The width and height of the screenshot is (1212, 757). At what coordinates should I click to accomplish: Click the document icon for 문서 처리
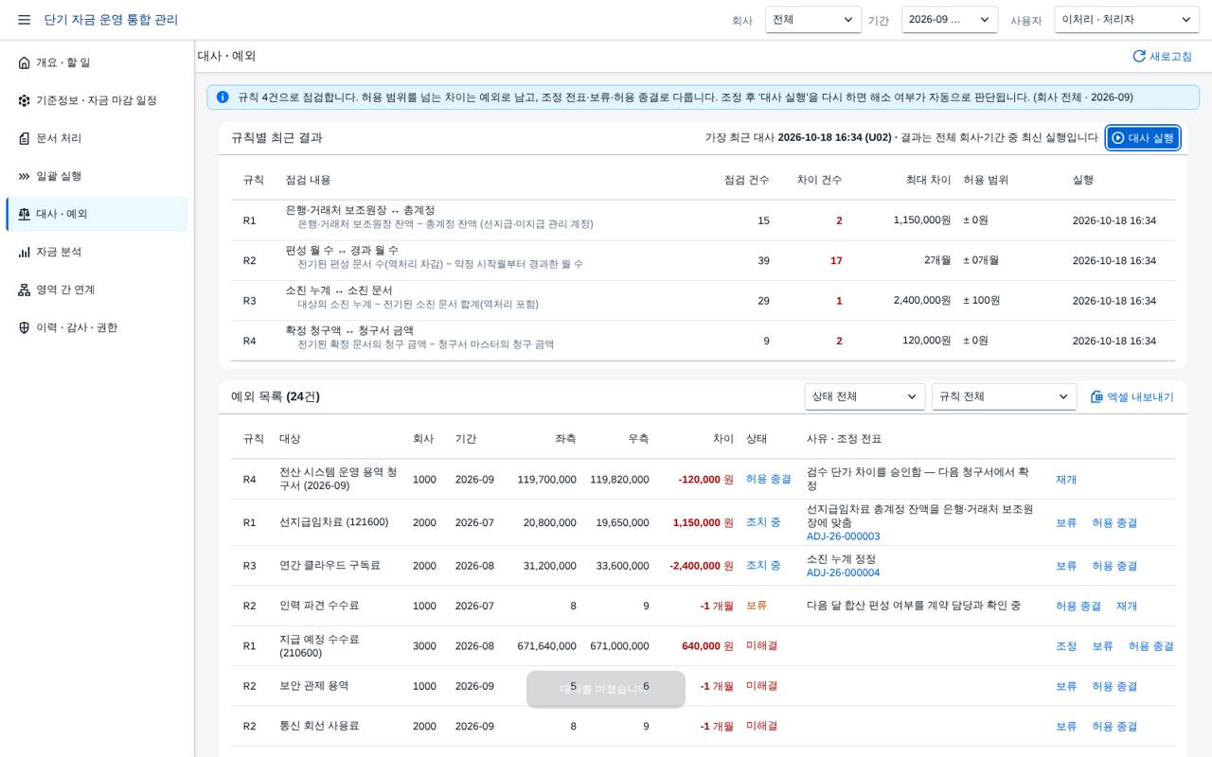pos(25,138)
